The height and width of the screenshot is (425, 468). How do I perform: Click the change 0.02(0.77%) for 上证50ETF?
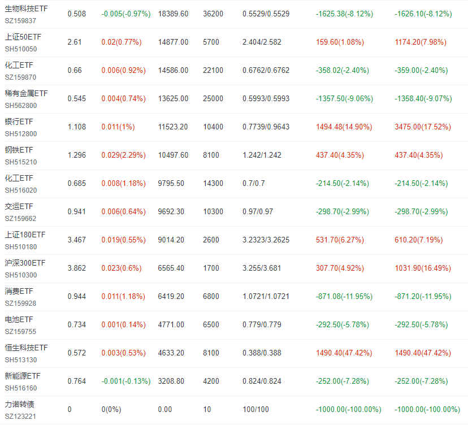122,42
